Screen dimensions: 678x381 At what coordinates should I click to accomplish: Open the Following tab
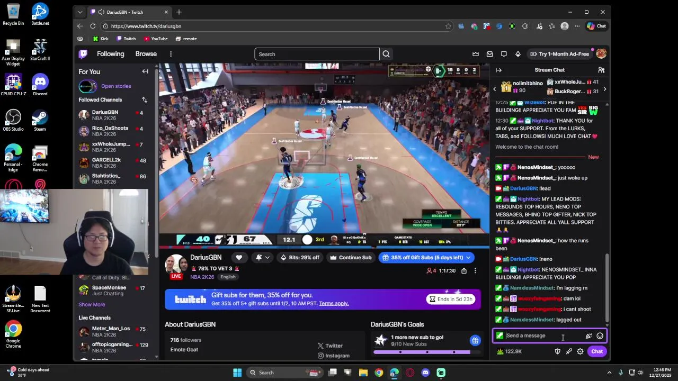pos(110,54)
